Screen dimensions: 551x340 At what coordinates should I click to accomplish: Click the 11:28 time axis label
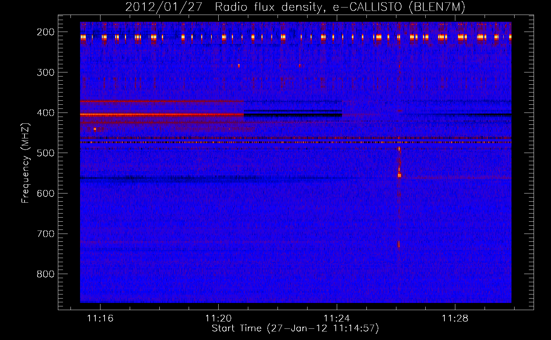(455, 319)
